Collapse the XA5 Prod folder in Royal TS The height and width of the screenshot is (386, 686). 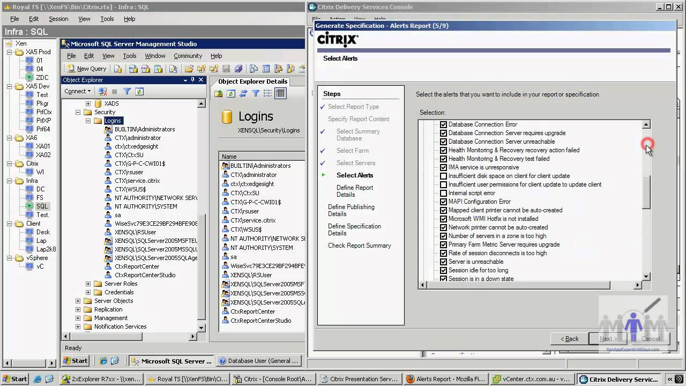click(9, 52)
